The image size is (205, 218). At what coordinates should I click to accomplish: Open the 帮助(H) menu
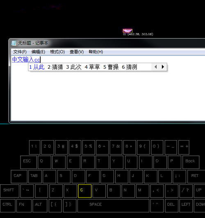click(x=96, y=52)
